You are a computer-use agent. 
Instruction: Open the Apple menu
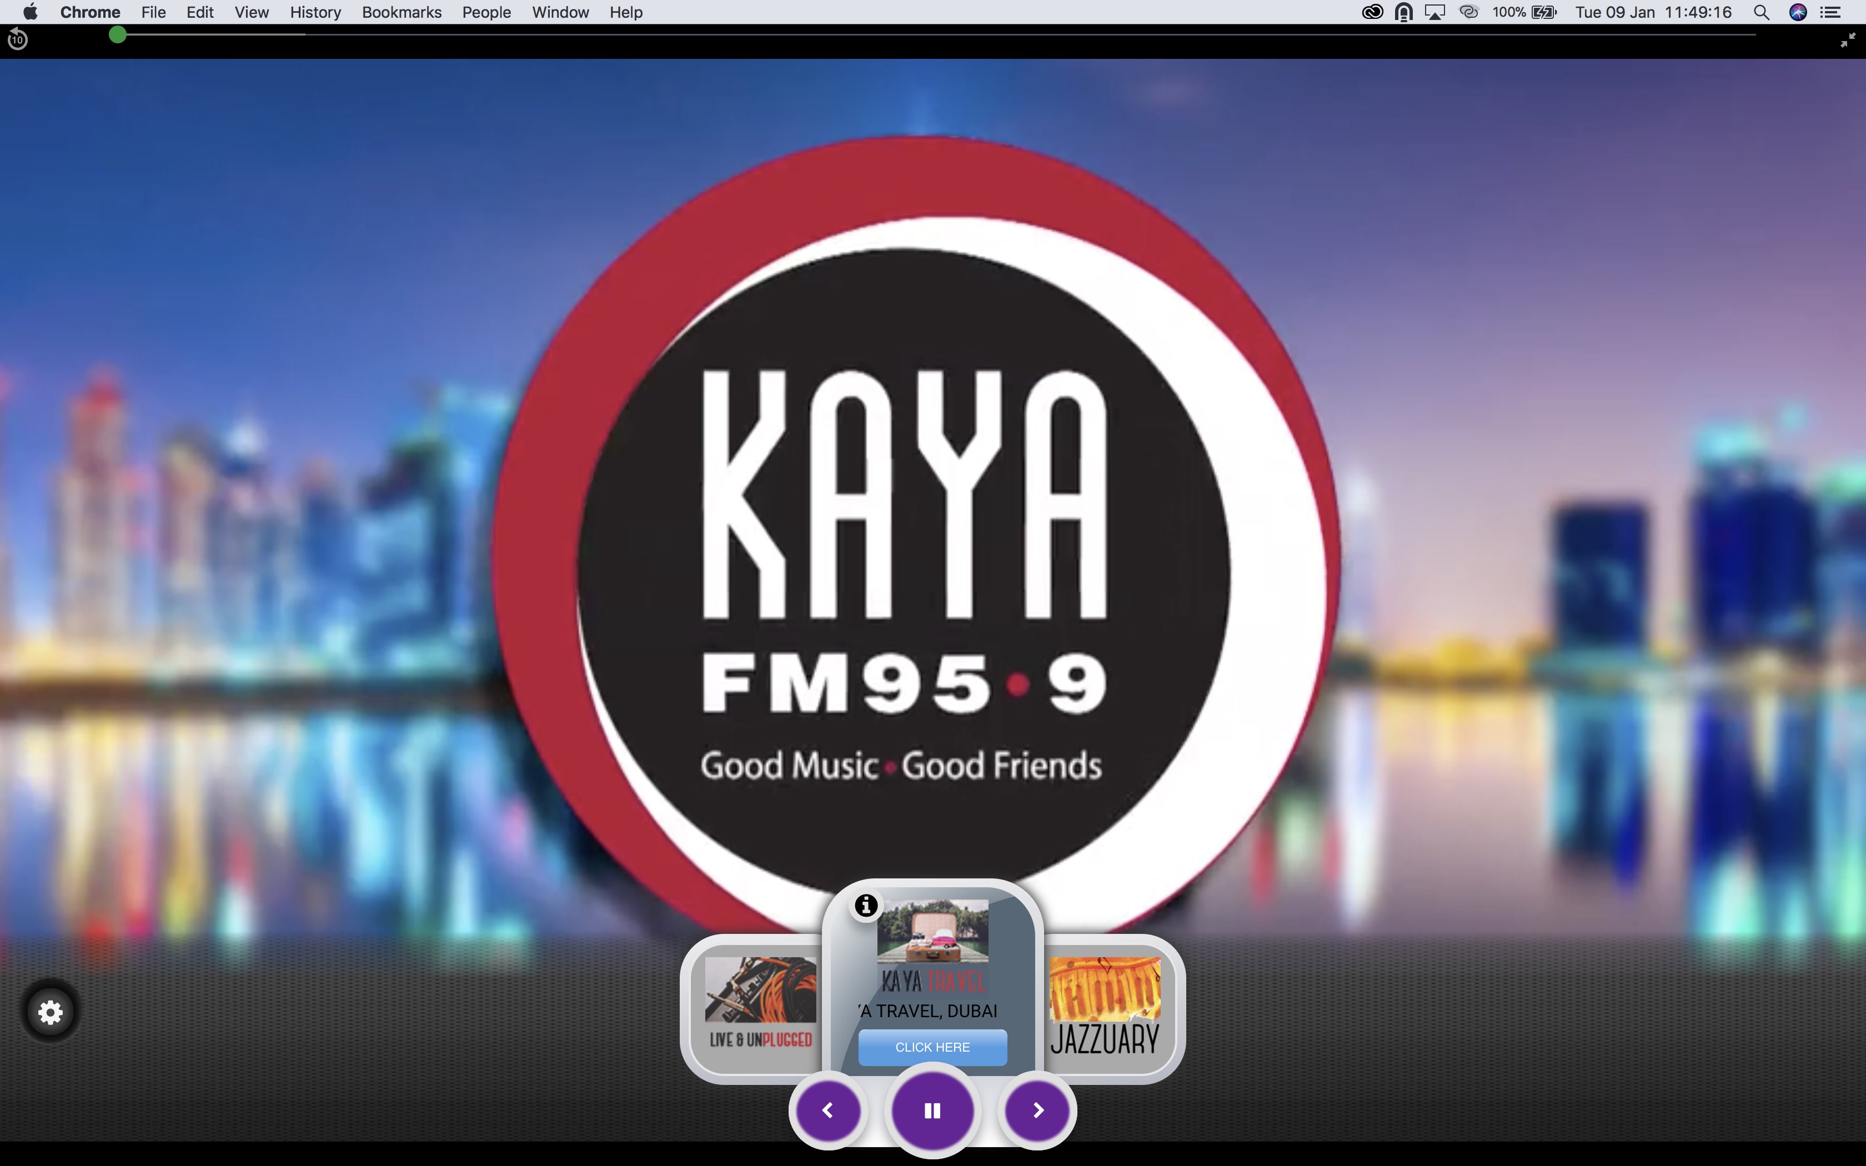point(29,12)
